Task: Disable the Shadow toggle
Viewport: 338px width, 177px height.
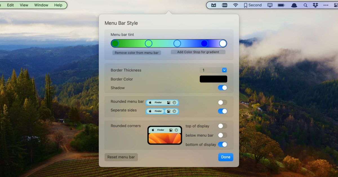Action: [x=222, y=88]
